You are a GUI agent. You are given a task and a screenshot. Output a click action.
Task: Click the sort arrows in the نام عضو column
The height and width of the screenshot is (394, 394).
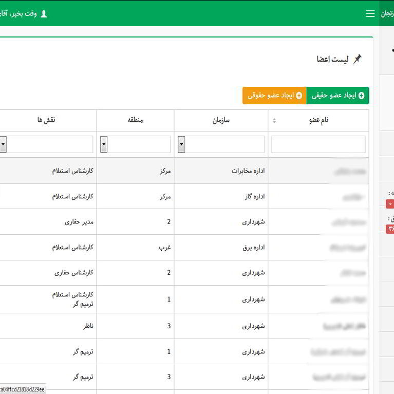point(274,120)
